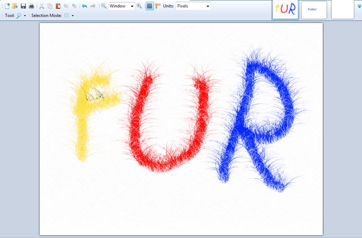This screenshot has width=362, height=238.
Task: Print the image using the printer icon
Action: tap(31, 6)
